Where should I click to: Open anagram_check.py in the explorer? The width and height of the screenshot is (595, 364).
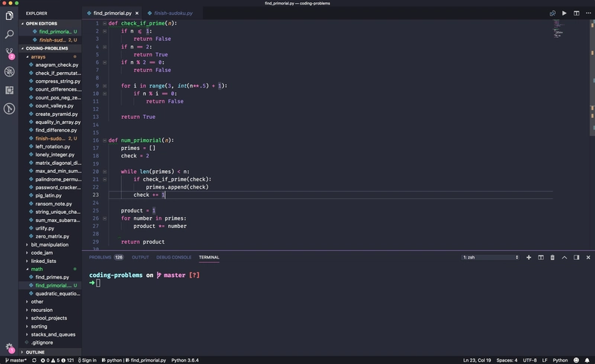(50, 65)
